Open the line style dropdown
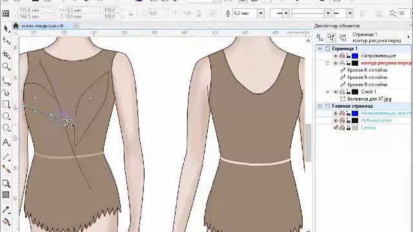The image size is (413, 232). pyautogui.click(x=328, y=13)
